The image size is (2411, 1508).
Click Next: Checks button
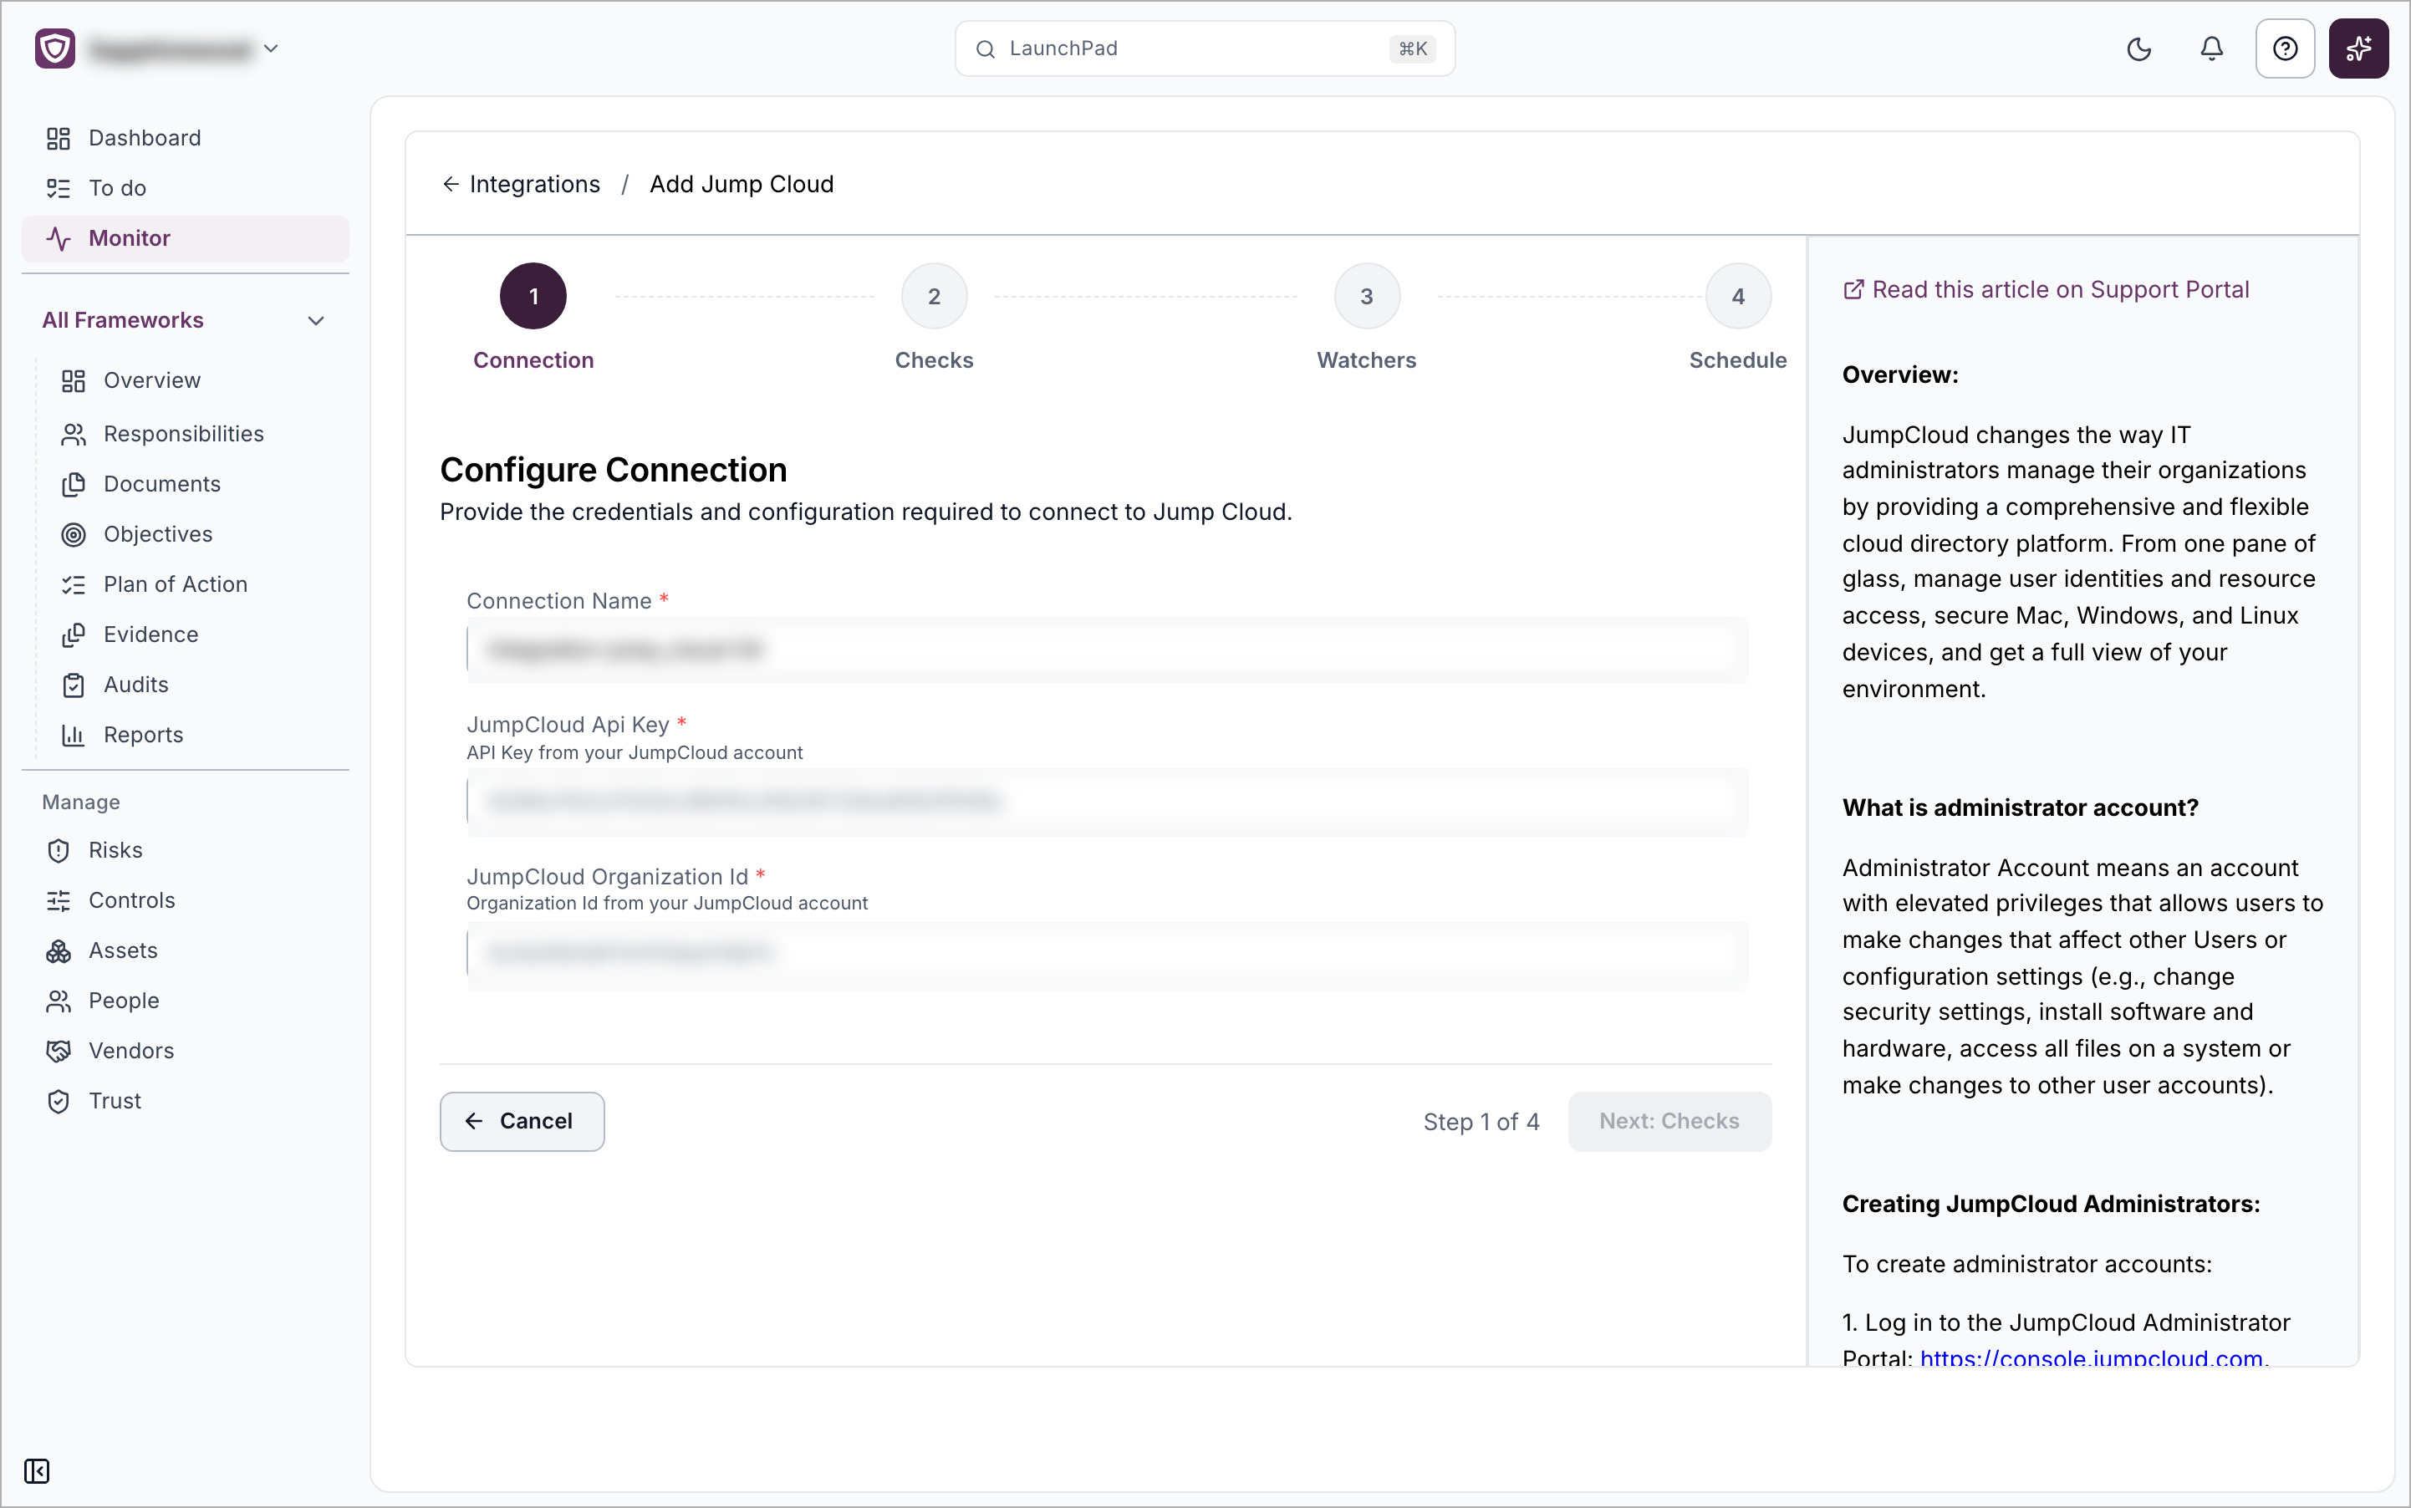(1669, 1121)
